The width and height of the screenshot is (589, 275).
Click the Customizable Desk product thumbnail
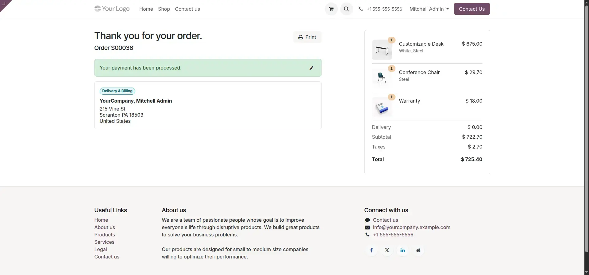pos(382,50)
